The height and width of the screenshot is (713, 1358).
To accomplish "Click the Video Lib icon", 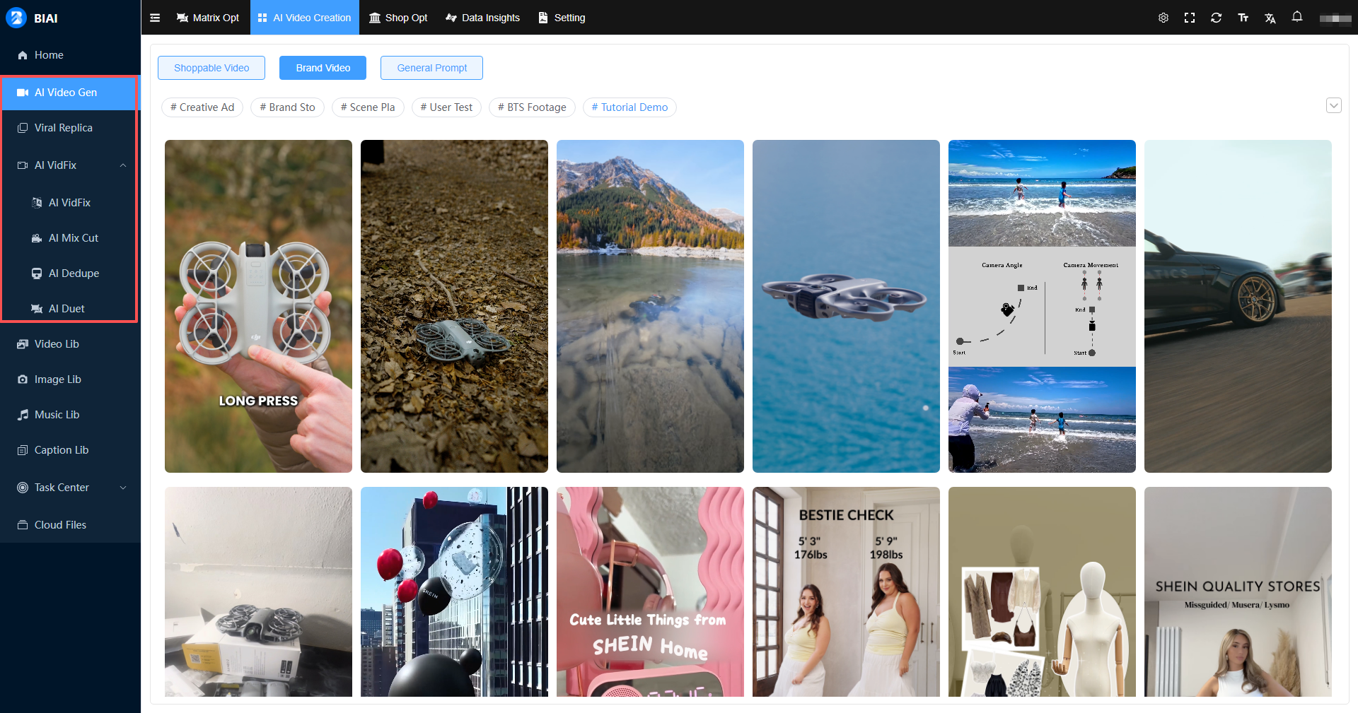I will 23,344.
